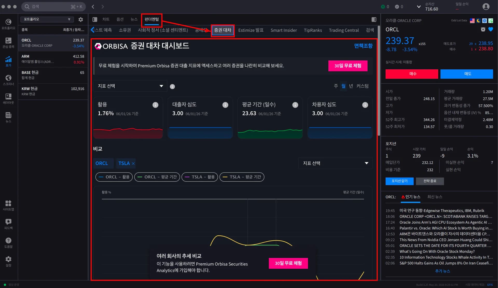Open the 뉴스 icon in the left sidebar

coord(9,117)
